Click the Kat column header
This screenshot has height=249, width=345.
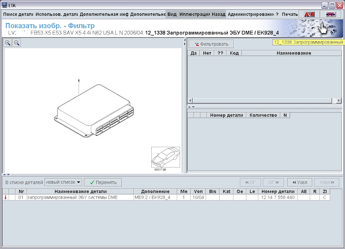point(226,192)
